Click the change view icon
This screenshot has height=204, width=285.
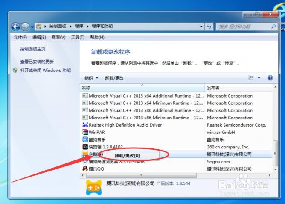point(250,78)
